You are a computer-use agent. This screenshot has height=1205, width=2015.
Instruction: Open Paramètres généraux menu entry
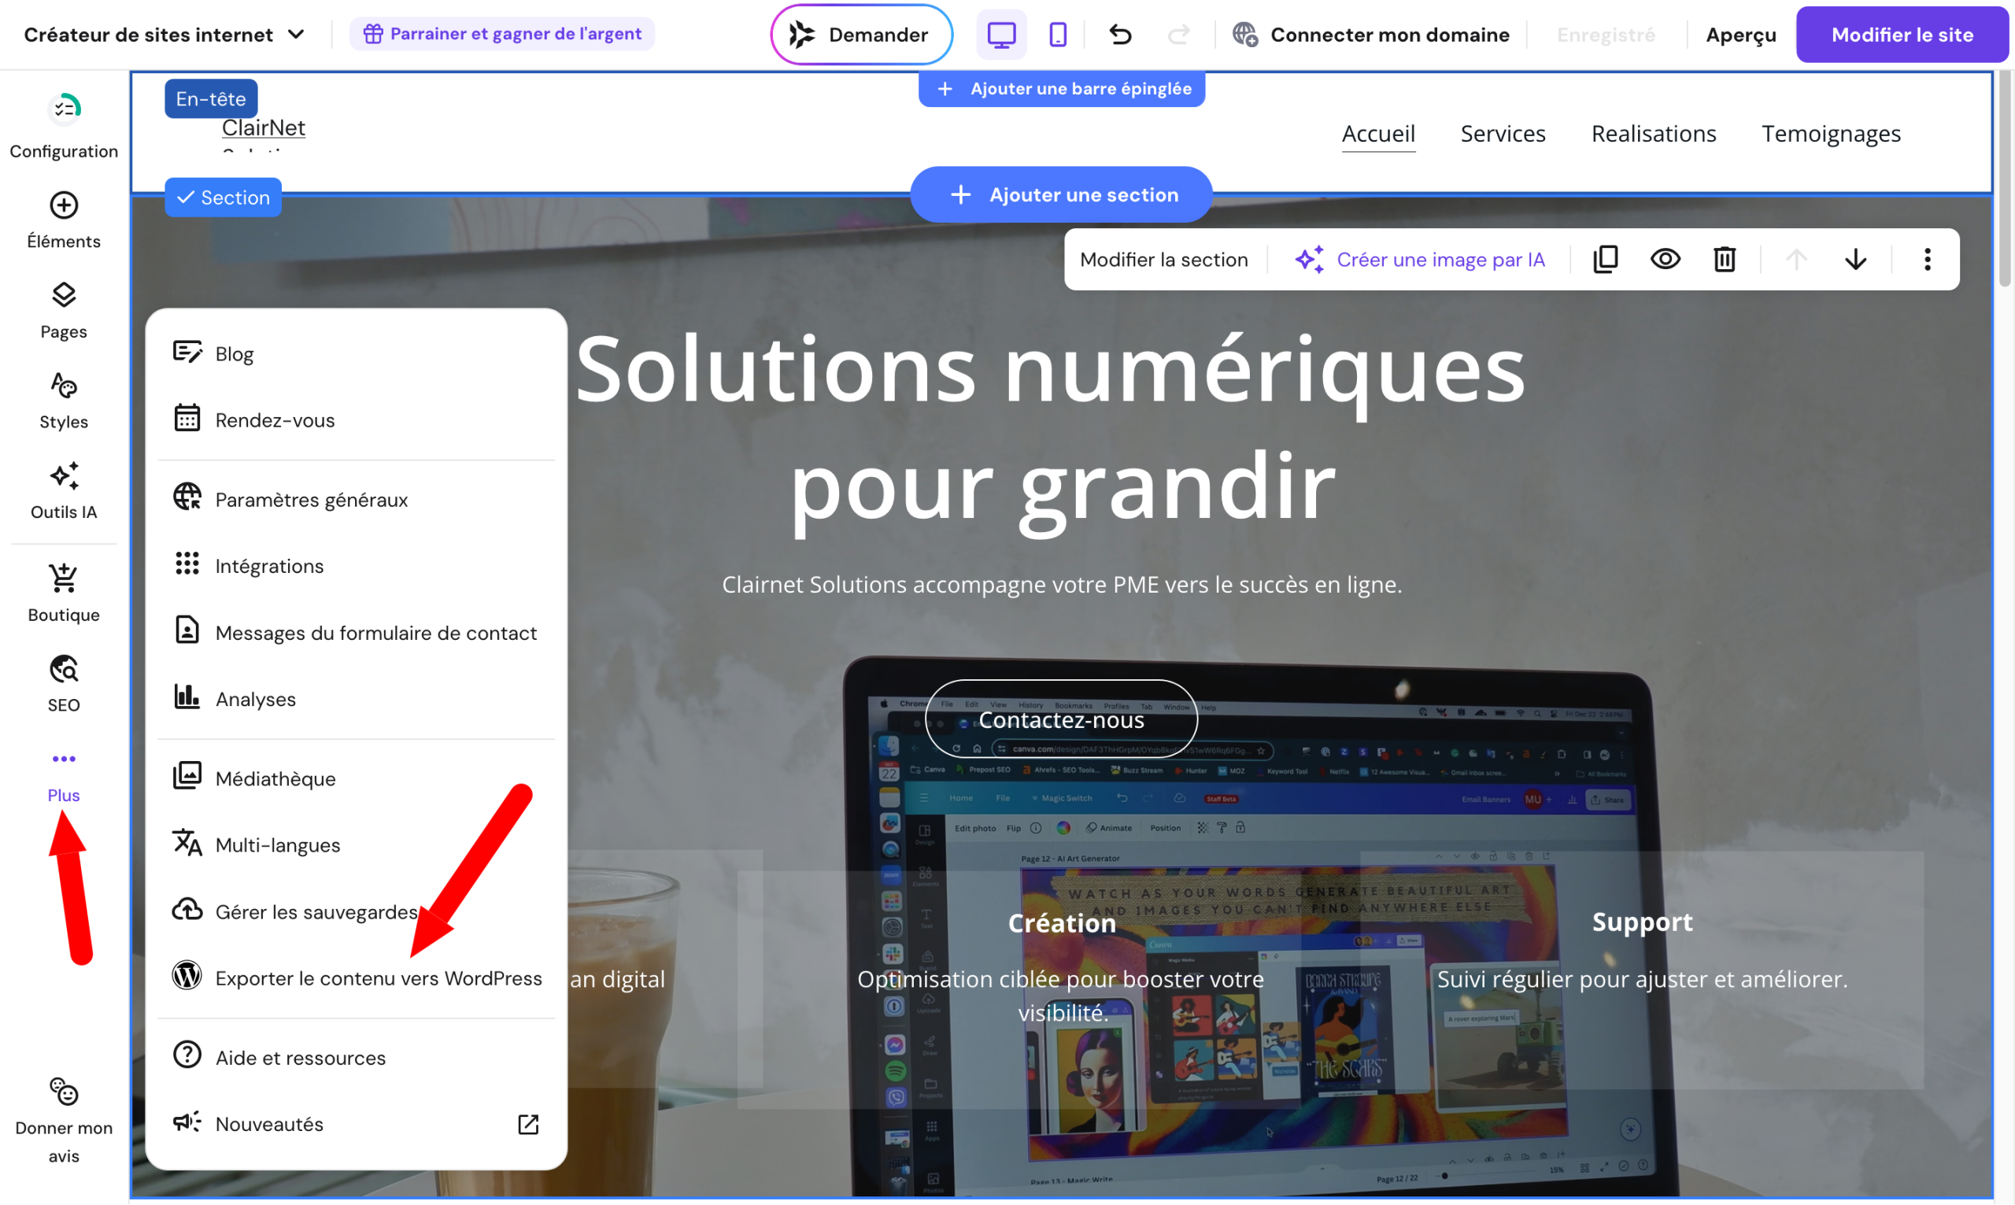pyautogui.click(x=356, y=499)
